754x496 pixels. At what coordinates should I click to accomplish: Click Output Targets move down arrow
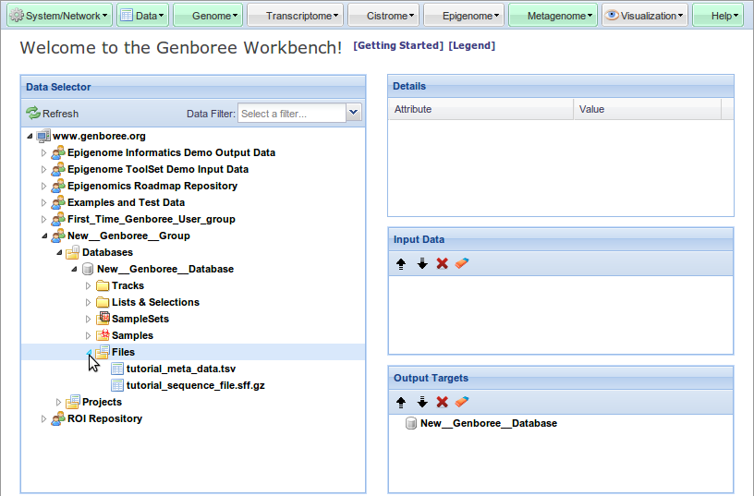[x=421, y=403]
